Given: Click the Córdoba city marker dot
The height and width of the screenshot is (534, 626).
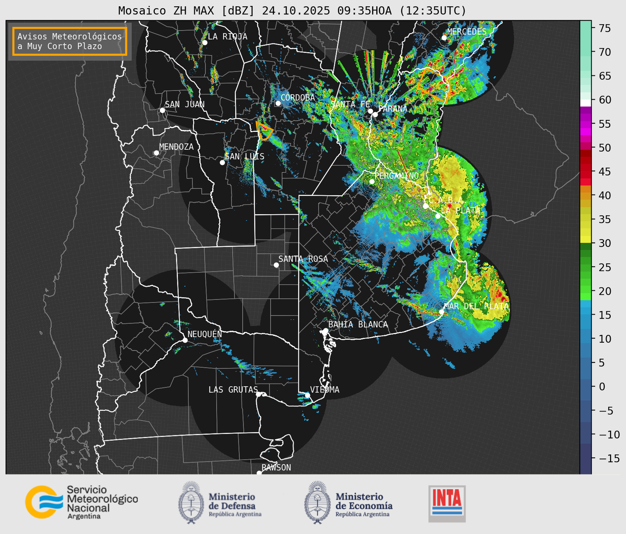Looking at the screenshot, I should [x=278, y=103].
